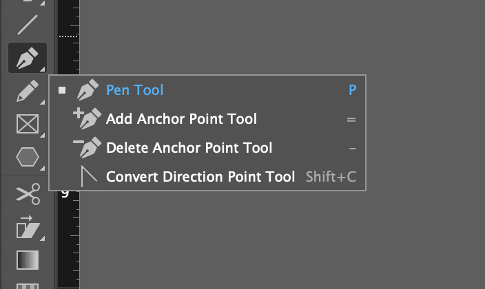Select the Pencil tool in toolbar
This screenshot has width=485, height=289.
[28, 91]
